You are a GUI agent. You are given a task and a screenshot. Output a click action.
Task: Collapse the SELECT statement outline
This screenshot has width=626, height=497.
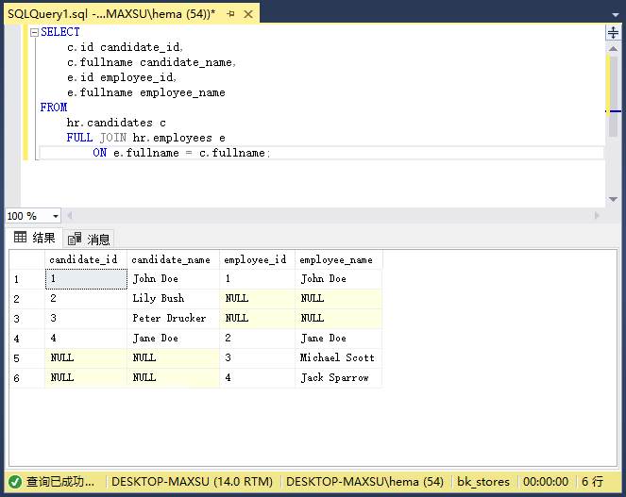(x=34, y=32)
